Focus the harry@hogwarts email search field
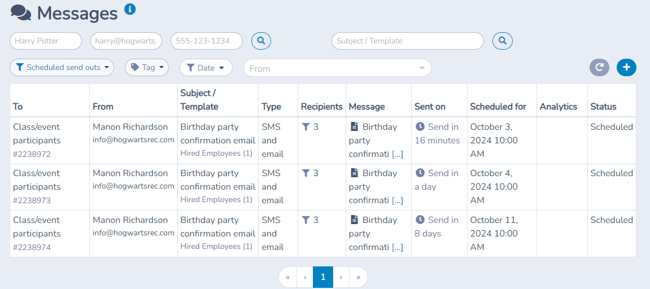This screenshot has height=289, width=650. (x=126, y=41)
